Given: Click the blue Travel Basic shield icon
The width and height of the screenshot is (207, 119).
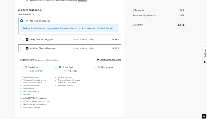Looking at the screenshot, I should click(x=60, y=67).
